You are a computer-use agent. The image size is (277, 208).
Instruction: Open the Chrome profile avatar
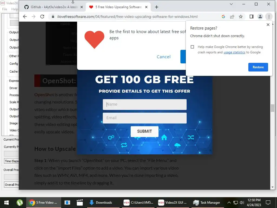[x=260, y=17]
